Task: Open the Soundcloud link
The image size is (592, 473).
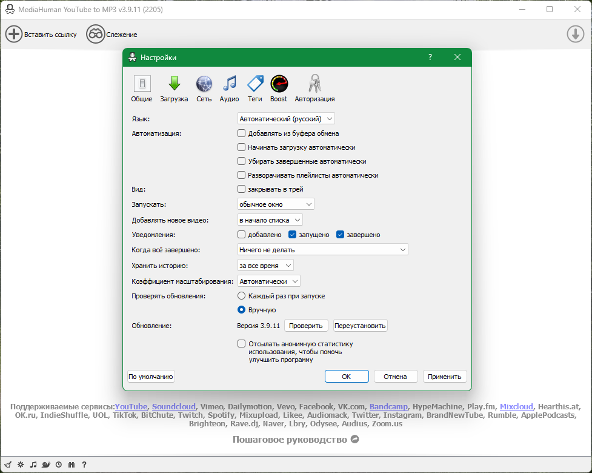Action: tap(174, 406)
